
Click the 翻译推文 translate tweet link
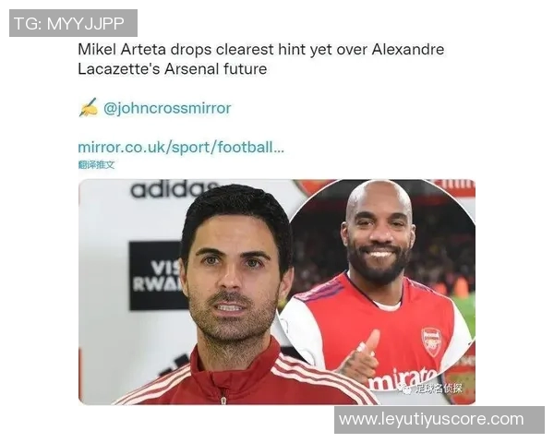pos(96,164)
